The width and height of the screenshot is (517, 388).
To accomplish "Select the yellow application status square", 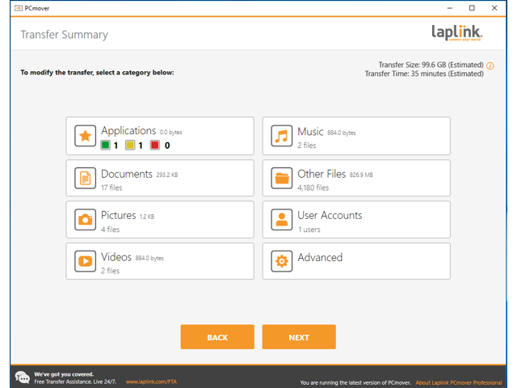I will click(x=130, y=145).
